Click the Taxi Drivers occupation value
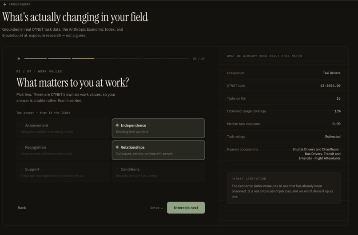The image size is (358, 235). click(x=331, y=73)
